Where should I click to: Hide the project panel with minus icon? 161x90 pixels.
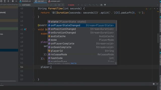(x=16, y=1)
